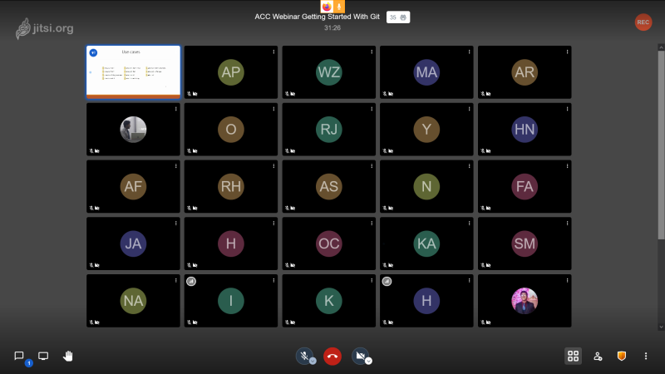The height and width of the screenshot is (374, 665).
Task: Unmute the microphone button
Action: [x=304, y=356]
